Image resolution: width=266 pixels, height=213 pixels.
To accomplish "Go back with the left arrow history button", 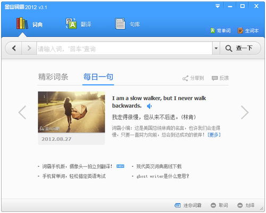I will (14, 48).
